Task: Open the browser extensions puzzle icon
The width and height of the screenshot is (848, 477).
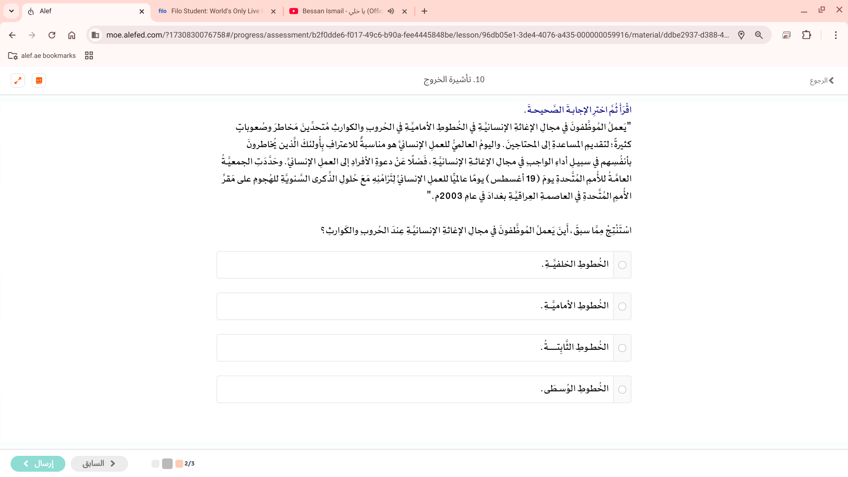Action: point(806,35)
